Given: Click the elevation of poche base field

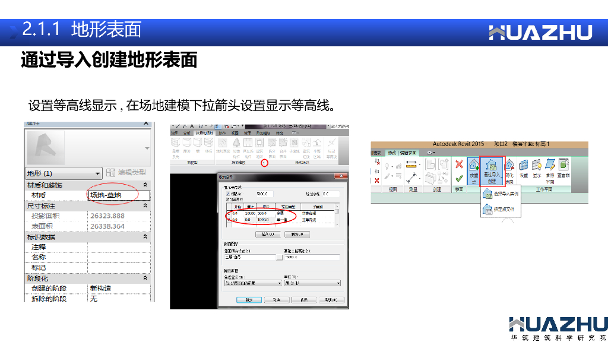Looking at the screenshot, I should coord(312,257).
